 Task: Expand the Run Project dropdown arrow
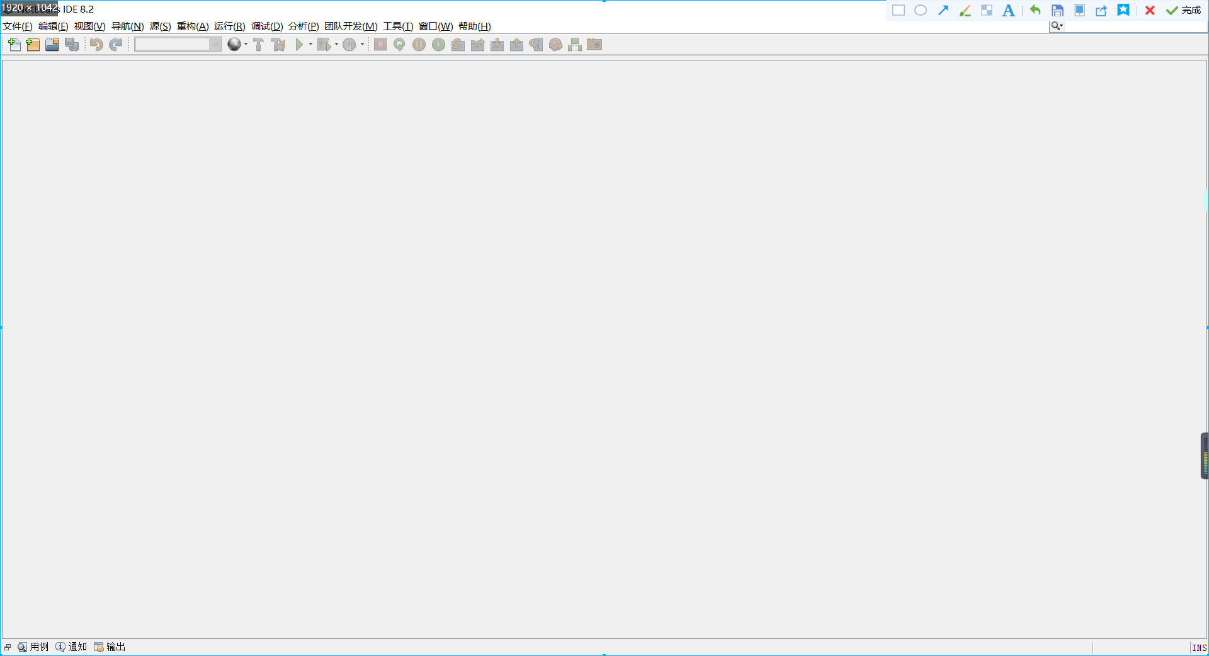point(310,44)
